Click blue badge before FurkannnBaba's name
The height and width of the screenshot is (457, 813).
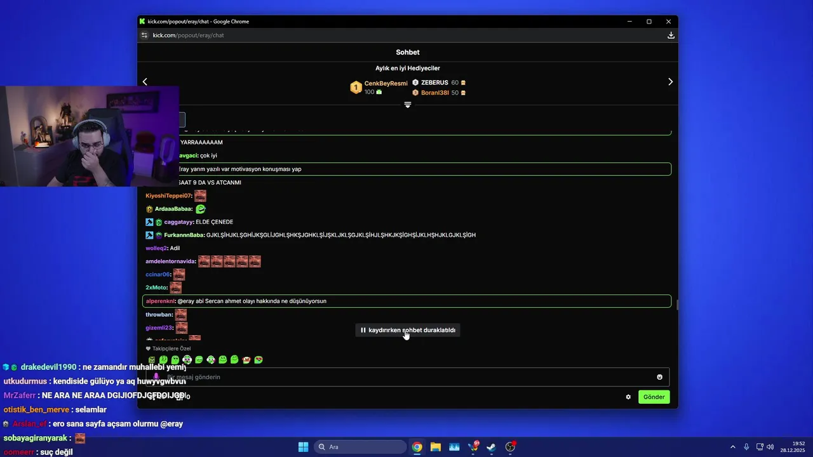pos(149,235)
